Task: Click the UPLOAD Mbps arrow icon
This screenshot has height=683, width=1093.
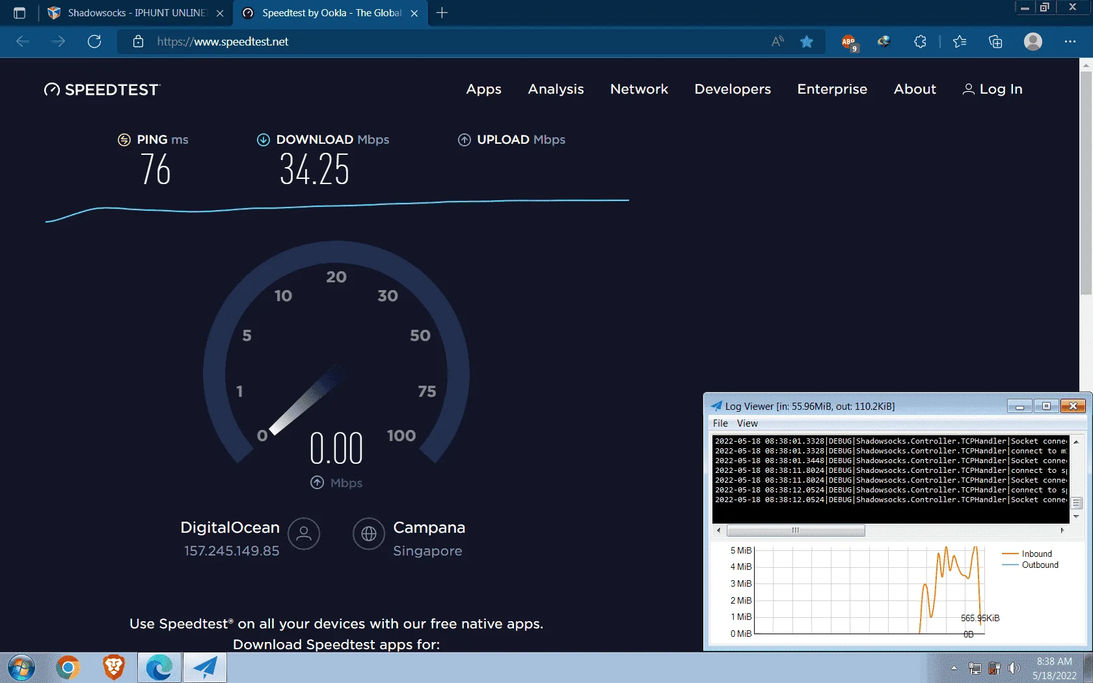Action: pos(465,140)
